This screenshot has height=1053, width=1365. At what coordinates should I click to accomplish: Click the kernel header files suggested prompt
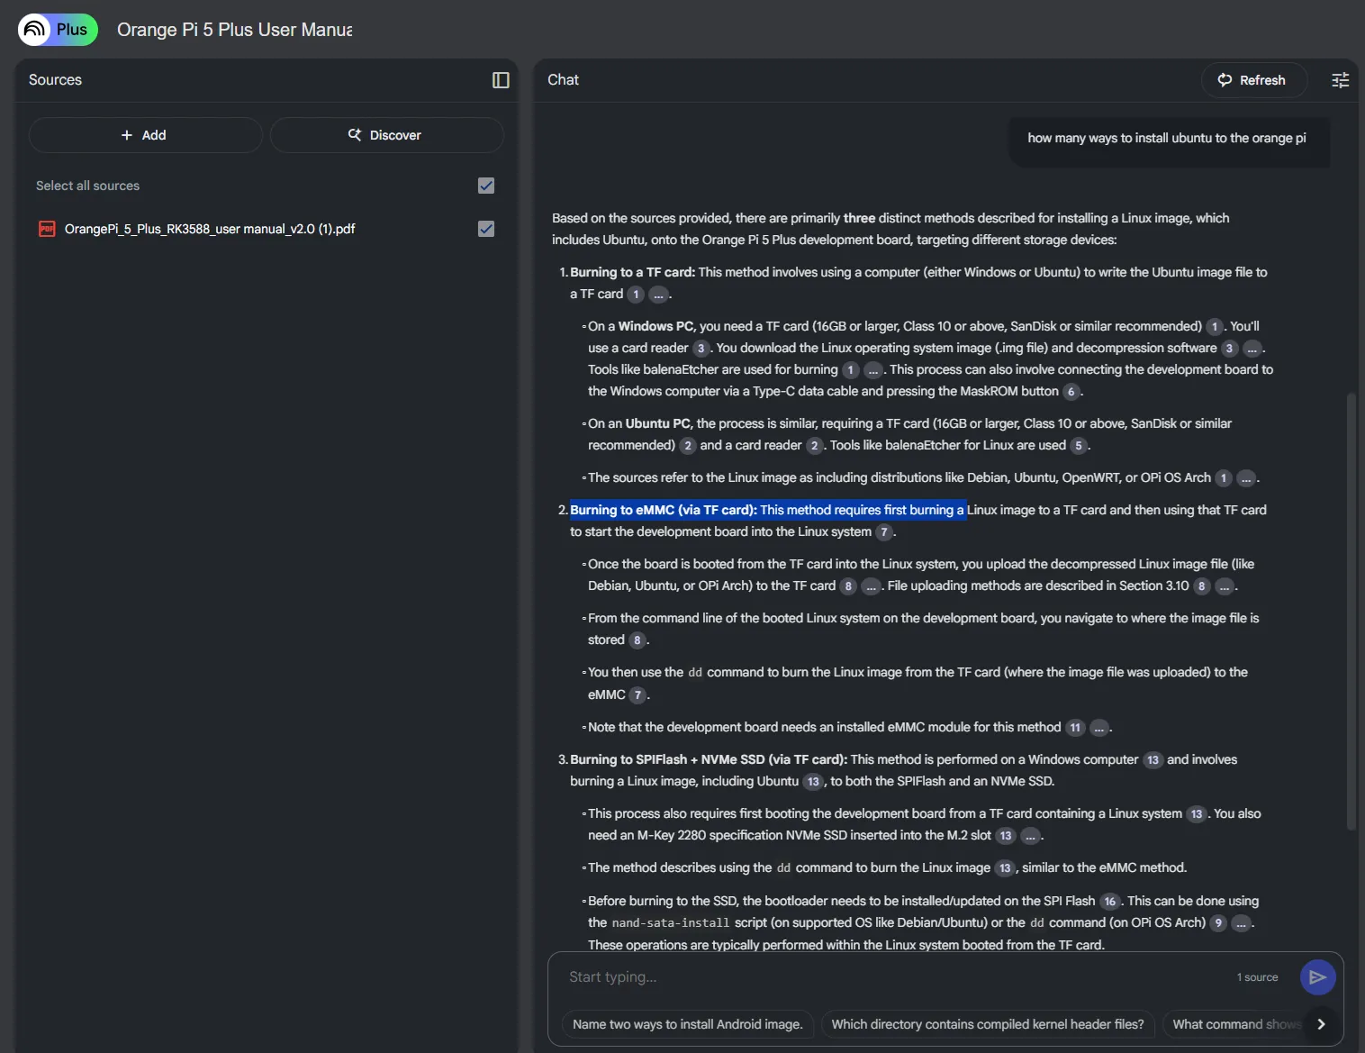click(x=987, y=1024)
